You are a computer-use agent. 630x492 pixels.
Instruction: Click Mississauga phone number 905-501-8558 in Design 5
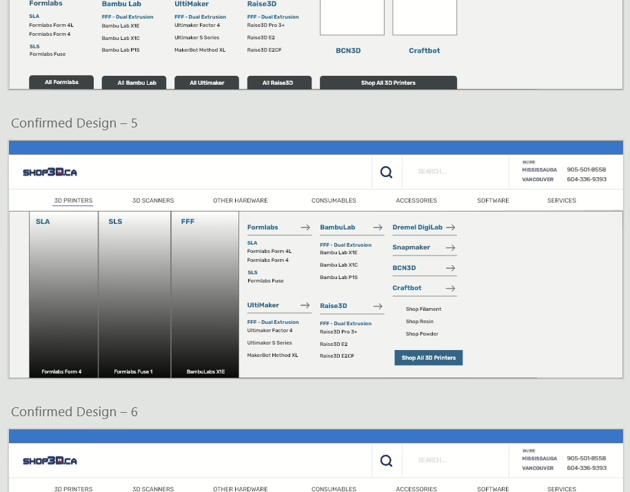click(586, 170)
